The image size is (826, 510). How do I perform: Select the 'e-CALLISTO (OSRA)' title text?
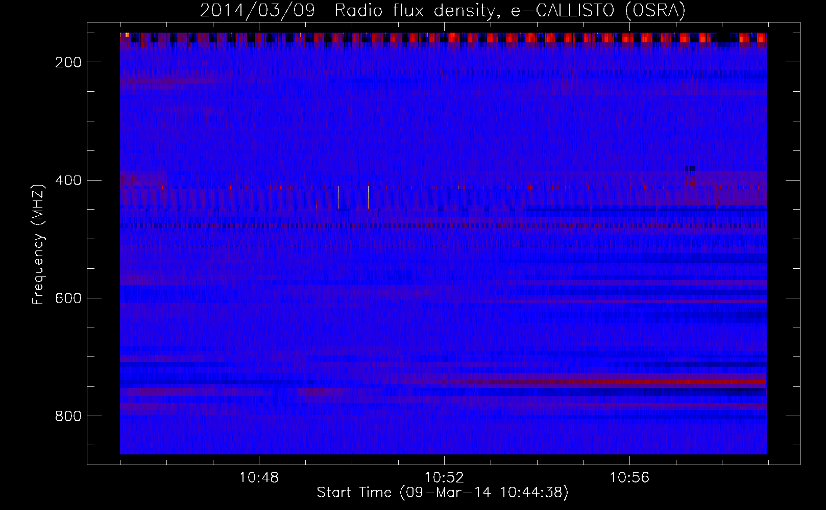[598, 10]
